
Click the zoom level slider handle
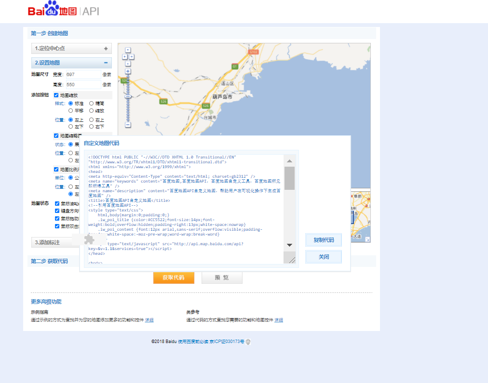pos(128,97)
